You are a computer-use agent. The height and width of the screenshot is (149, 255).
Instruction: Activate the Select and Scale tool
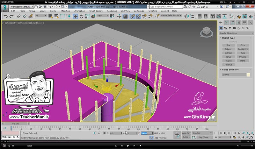(87, 17)
